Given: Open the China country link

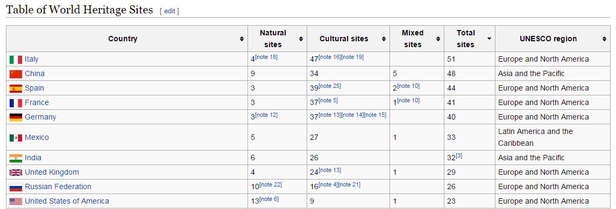Looking at the screenshot, I should [34, 73].
